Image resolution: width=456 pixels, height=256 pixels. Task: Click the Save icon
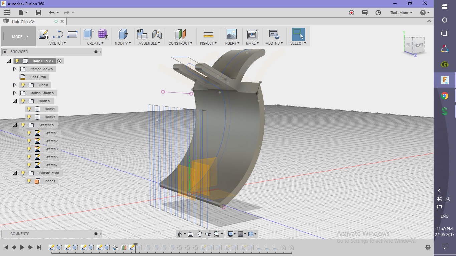(38, 13)
